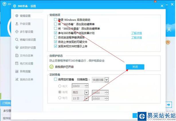Uncheck 自动上传发现的可疑文件

point(56,42)
